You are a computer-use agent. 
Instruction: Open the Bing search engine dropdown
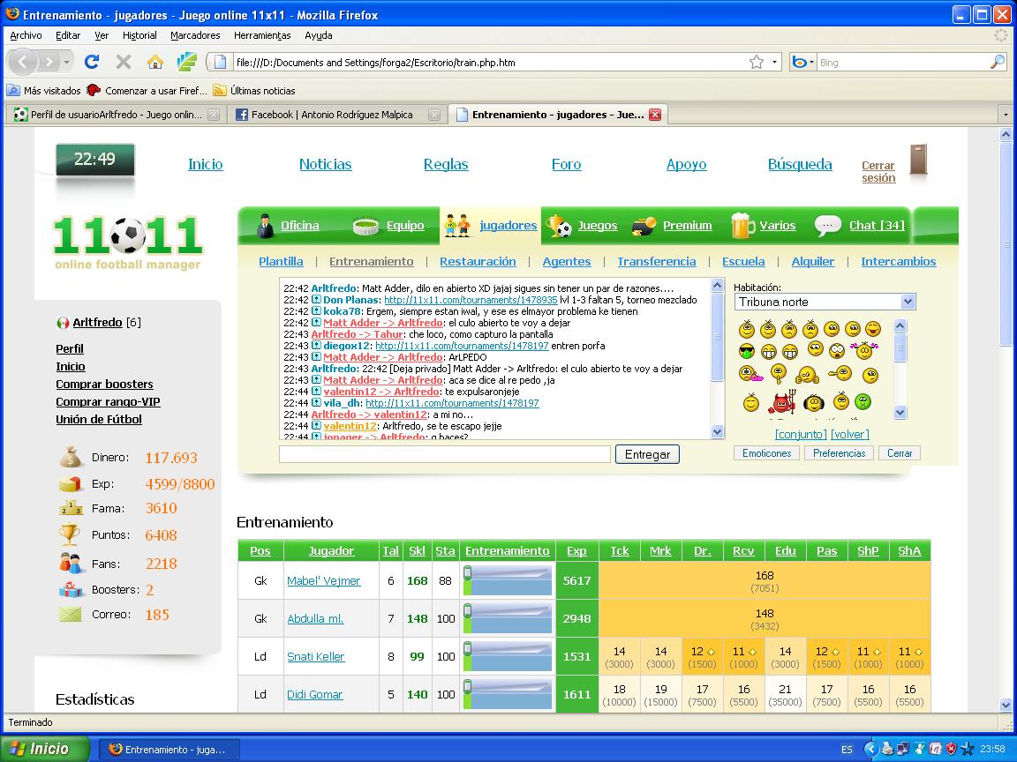[x=802, y=62]
